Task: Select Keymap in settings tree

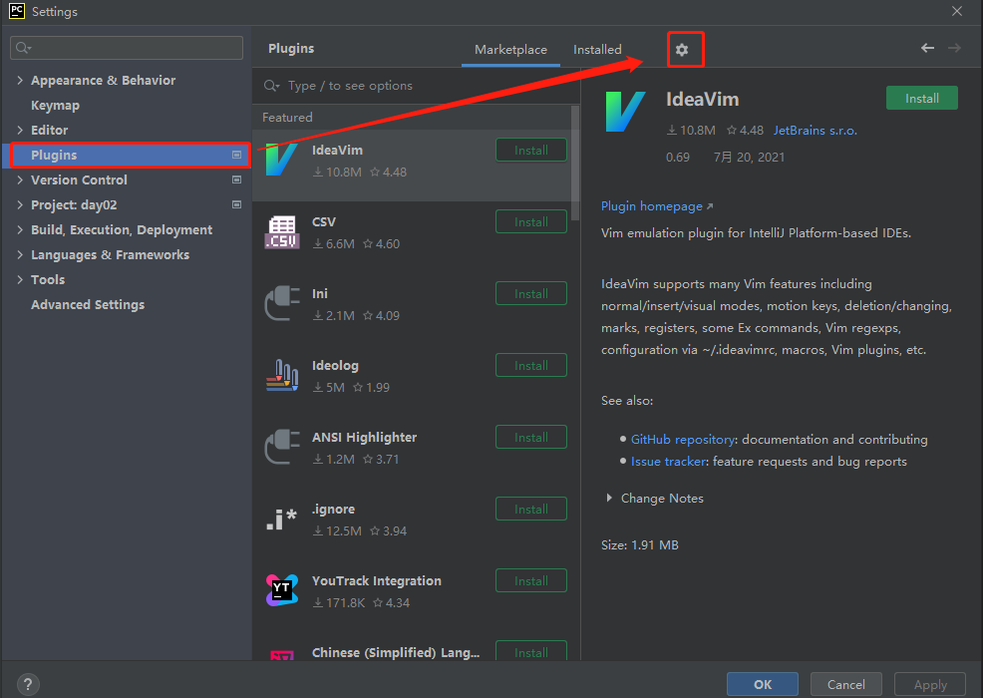Action: click(55, 106)
